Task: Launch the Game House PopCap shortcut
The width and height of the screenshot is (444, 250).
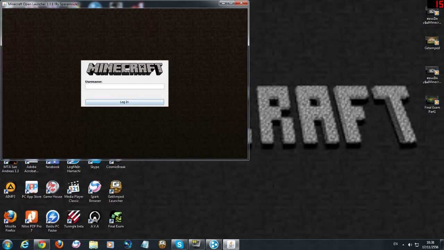Action: [x=53, y=190]
